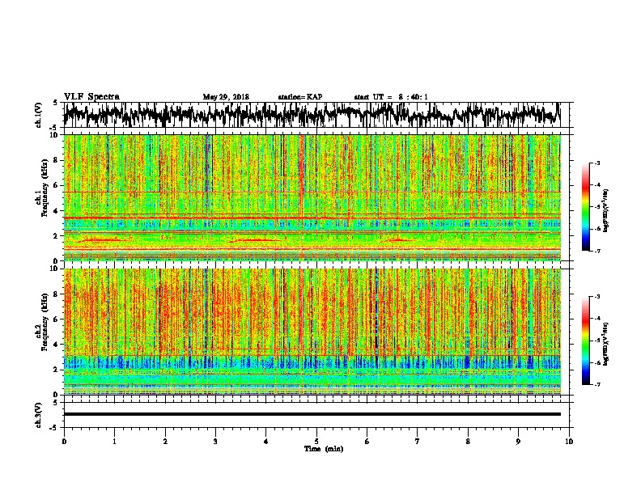Screen dimensions: 641x495
Task: Click time axis tick label 4
Action: pos(266,442)
